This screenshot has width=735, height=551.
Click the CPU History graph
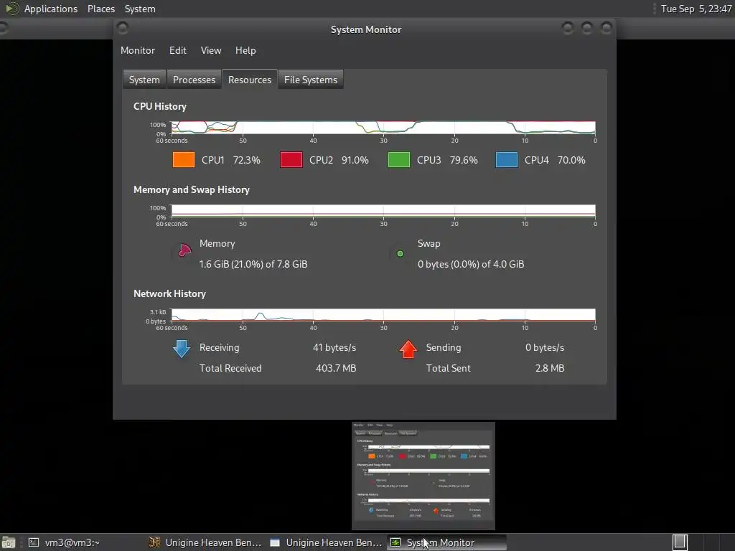point(383,128)
